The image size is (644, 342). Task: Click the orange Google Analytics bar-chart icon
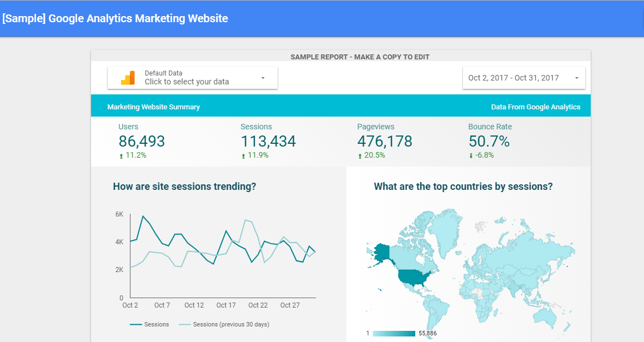tap(128, 78)
